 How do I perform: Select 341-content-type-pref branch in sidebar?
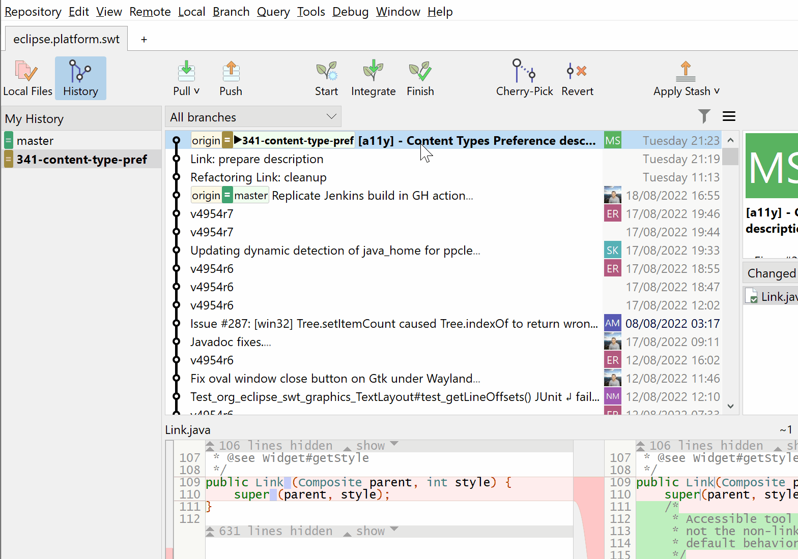click(x=82, y=159)
